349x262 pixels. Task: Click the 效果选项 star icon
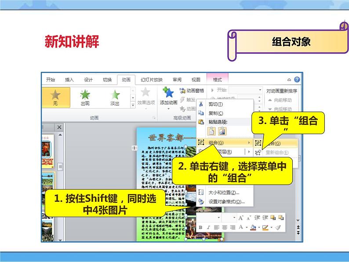pos(145,92)
